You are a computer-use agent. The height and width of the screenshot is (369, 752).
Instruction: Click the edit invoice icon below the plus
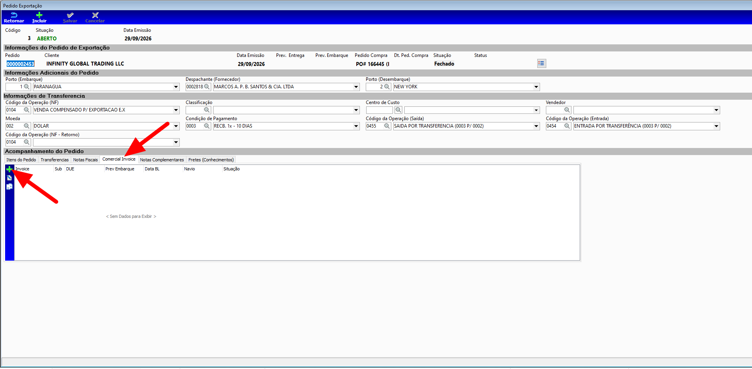(9, 178)
